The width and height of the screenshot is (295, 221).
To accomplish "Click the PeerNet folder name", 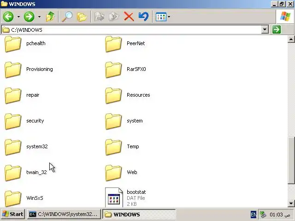I will click(x=136, y=43).
